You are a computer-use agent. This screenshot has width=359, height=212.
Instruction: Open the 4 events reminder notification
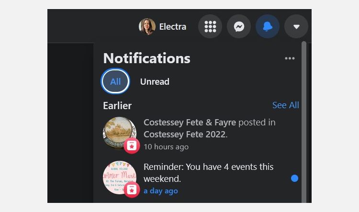pos(208,173)
